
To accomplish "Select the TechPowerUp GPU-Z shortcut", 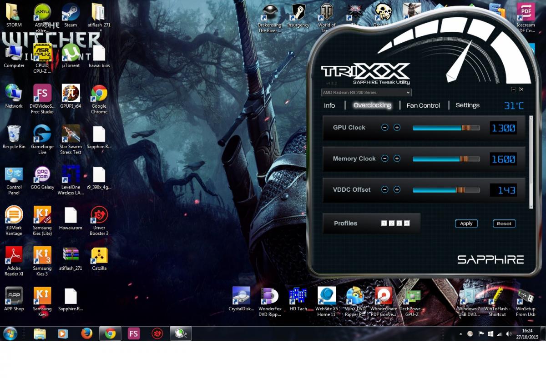I will click(412, 302).
